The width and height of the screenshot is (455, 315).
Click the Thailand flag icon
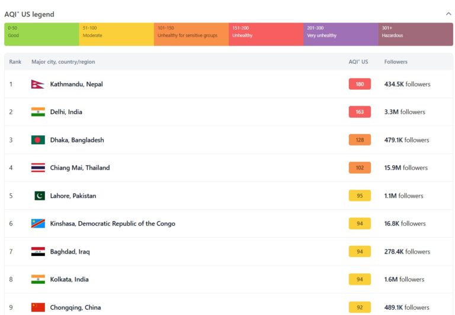click(38, 168)
